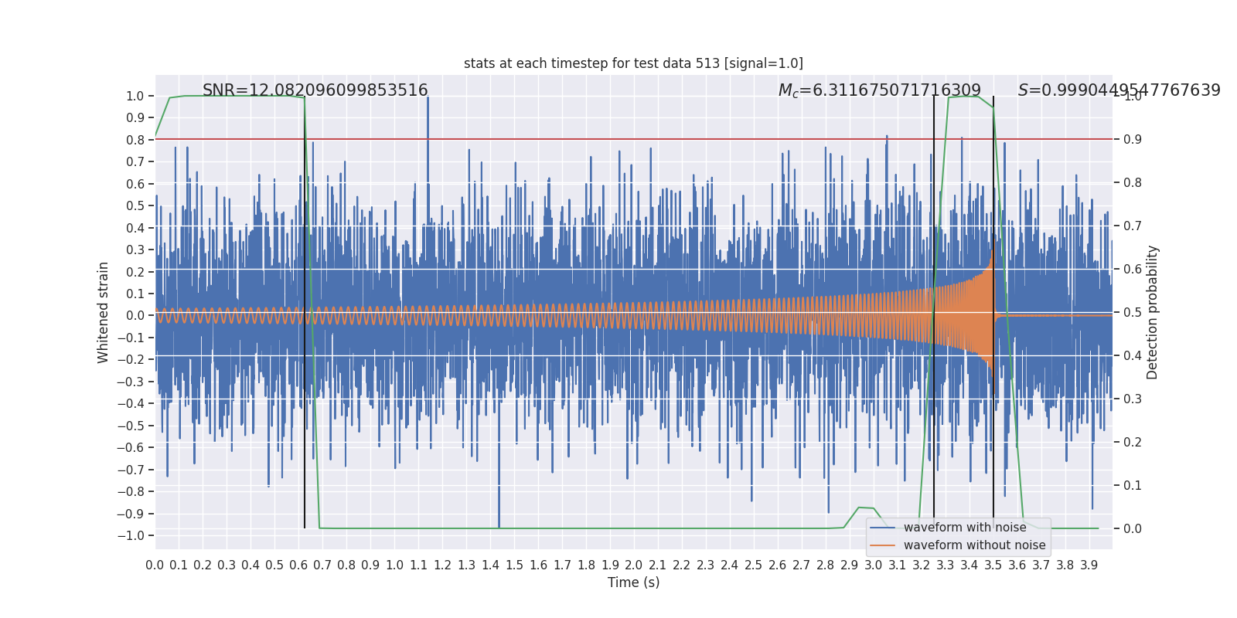Click the "Detection probability" right axis label

(1153, 312)
